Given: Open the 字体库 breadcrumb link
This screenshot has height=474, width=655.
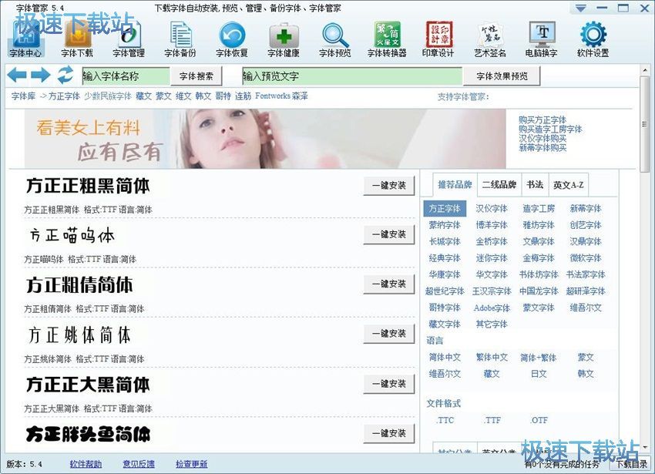Looking at the screenshot, I should coord(23,96).
